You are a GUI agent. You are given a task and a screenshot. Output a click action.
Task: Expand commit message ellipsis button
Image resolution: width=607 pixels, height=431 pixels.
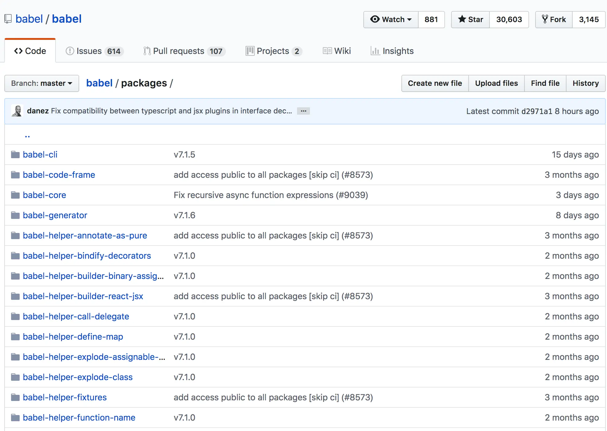coord(303,111)
